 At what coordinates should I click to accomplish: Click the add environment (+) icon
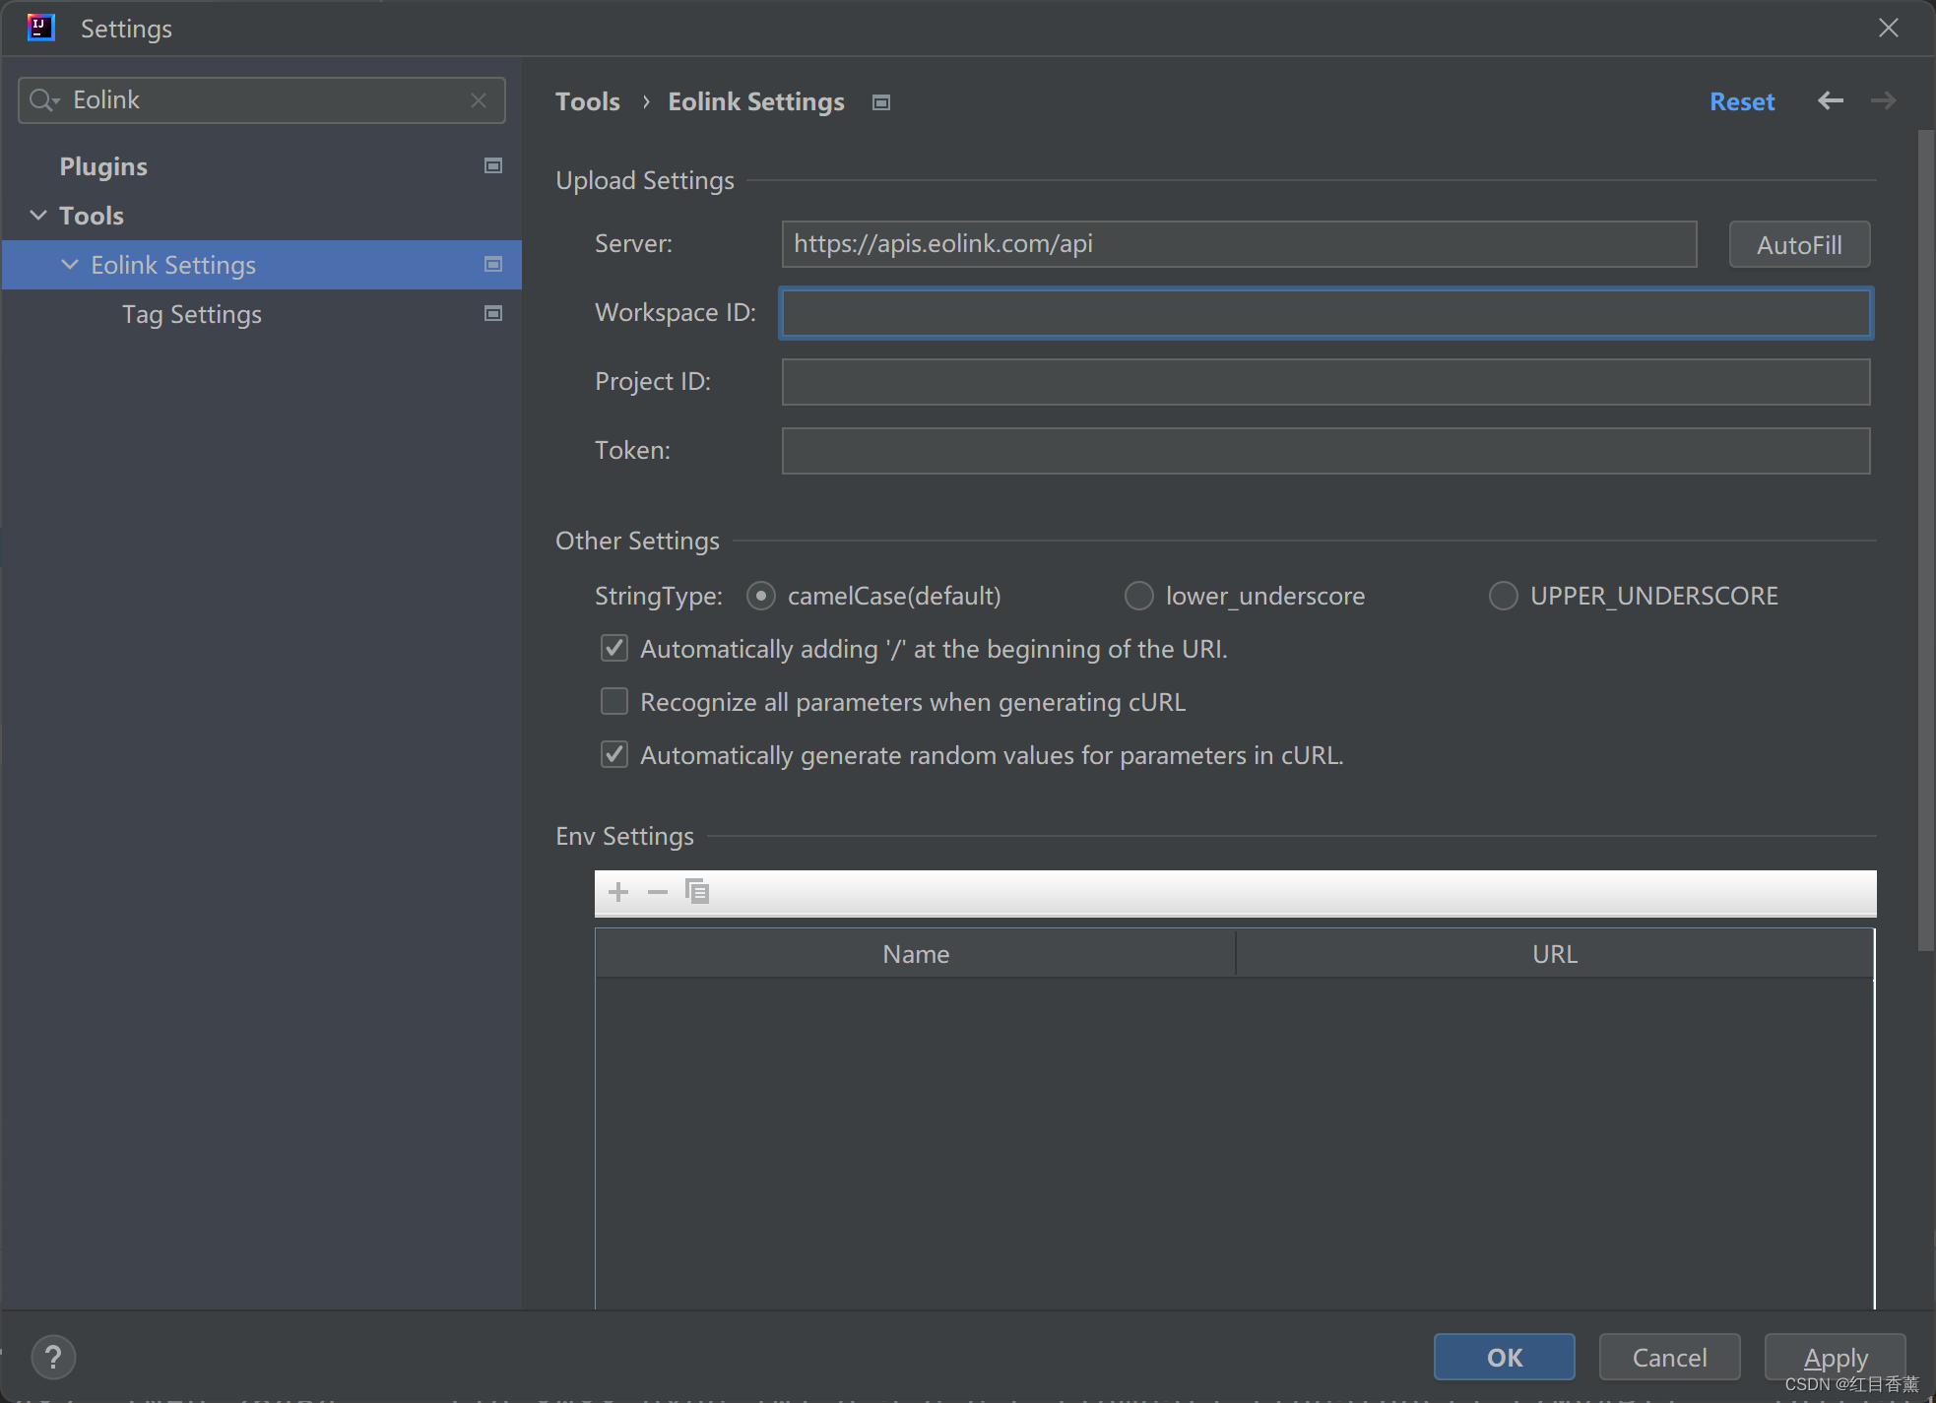pos(617,892)
